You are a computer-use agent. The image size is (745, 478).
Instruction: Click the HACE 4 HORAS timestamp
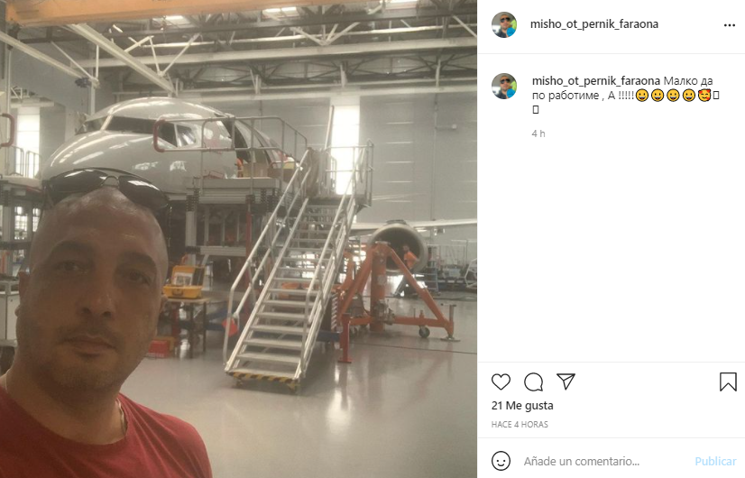point(520,424)
